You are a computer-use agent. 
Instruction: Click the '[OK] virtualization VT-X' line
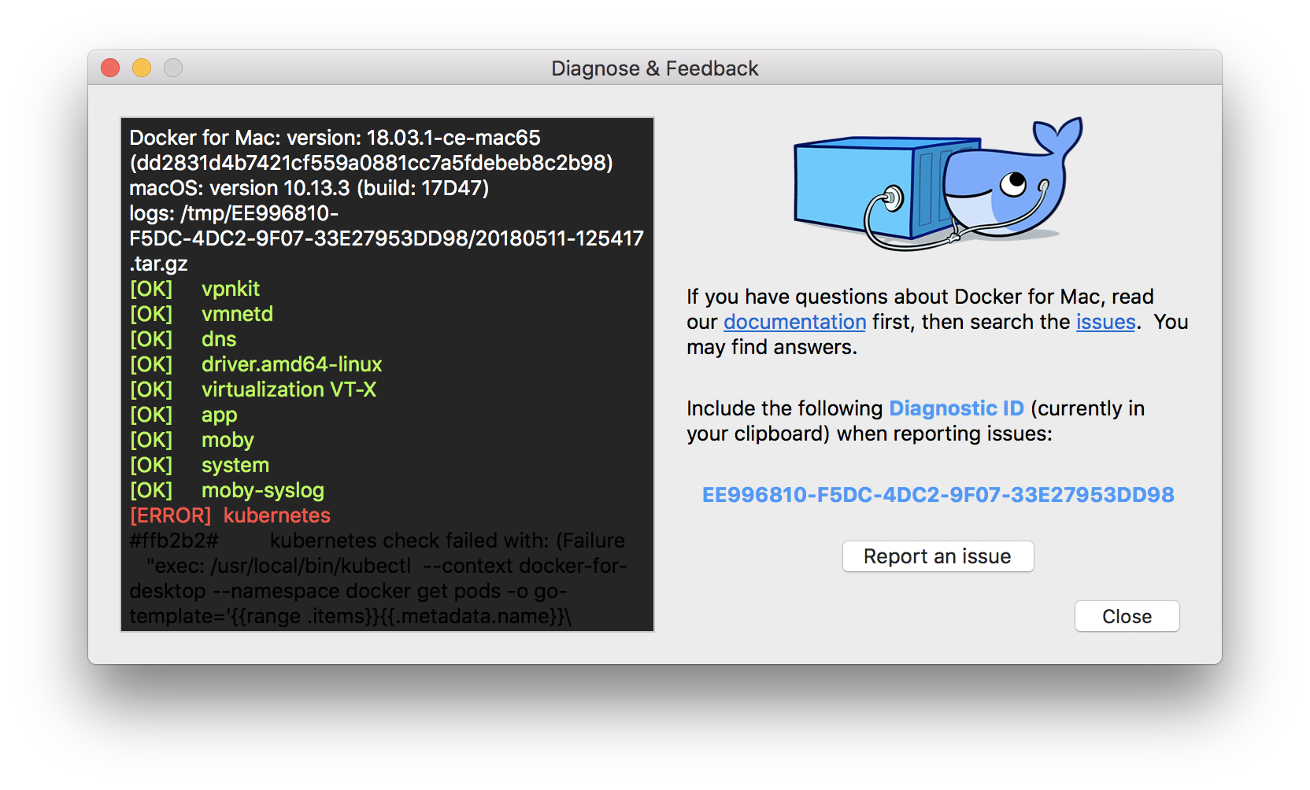pos(253,389)
